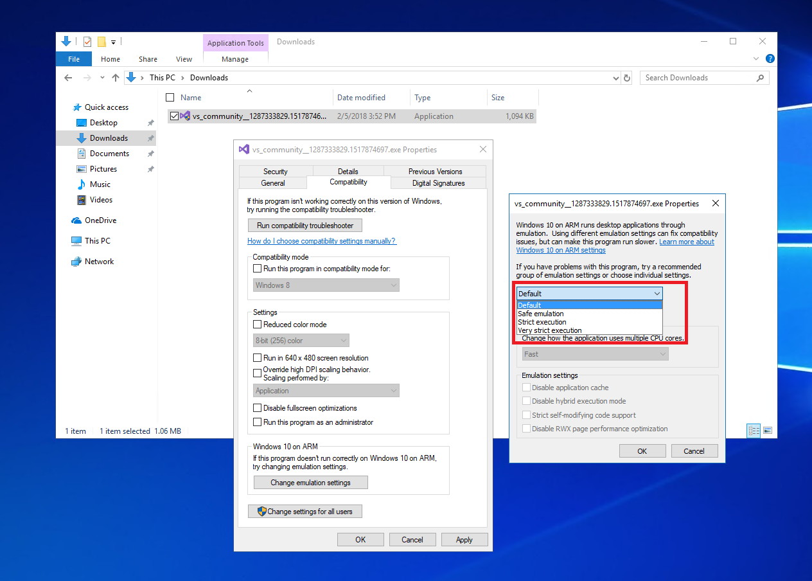Open How do I choose compatibility settings link

(322, 241)
